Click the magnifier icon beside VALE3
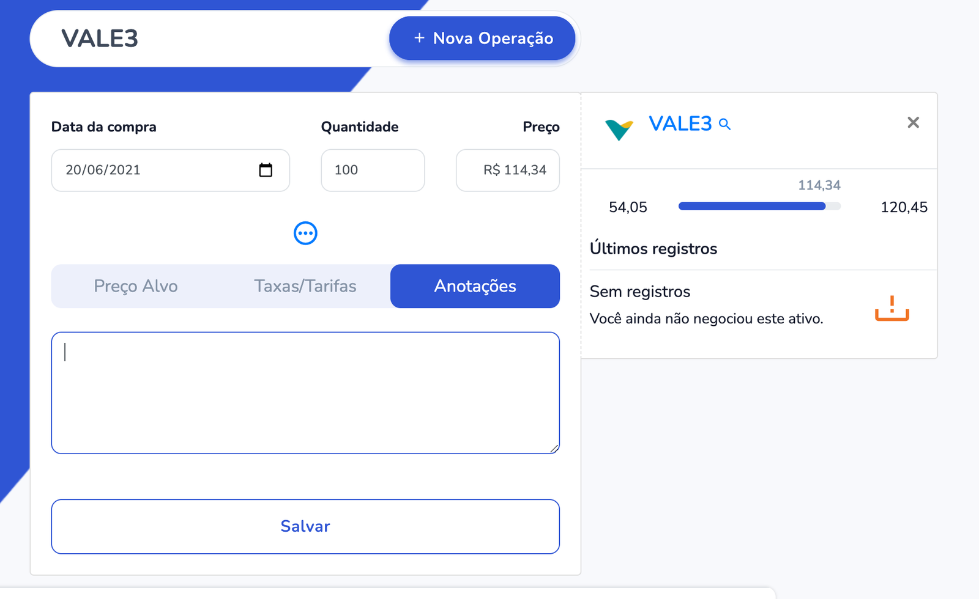Image resolution: width=979 pixels, height=599 pixels. tap(724, 124)
